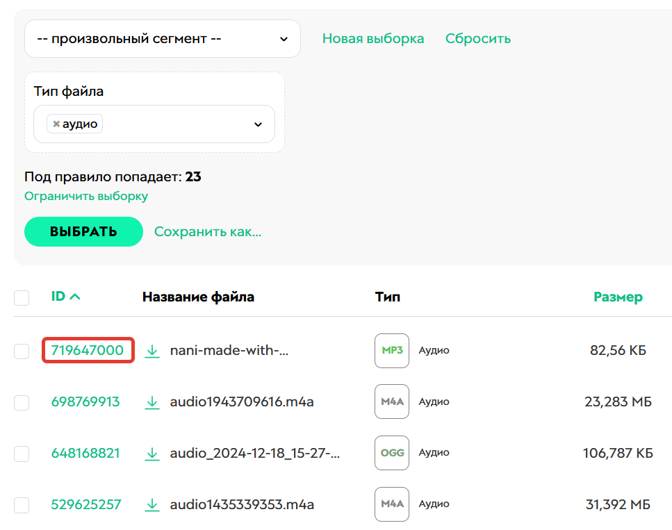Click the Название файла column header
The image size is (672, 530).
point(199,297)
